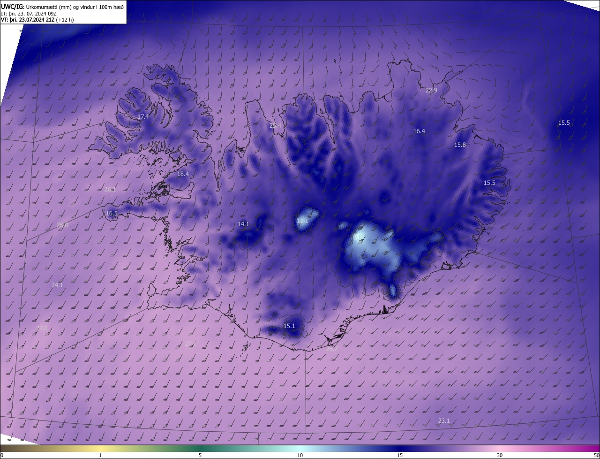Select the 18.4 value label
Screen dimensions: 600x459
point(183,174)
